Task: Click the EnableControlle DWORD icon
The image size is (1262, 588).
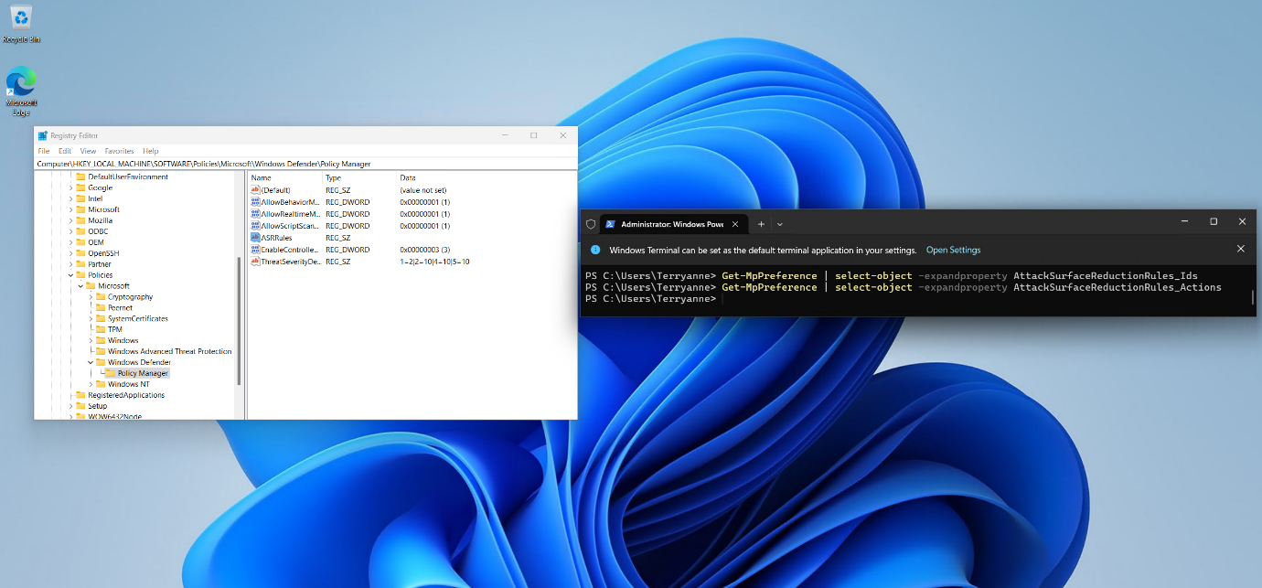Action: 257,249
